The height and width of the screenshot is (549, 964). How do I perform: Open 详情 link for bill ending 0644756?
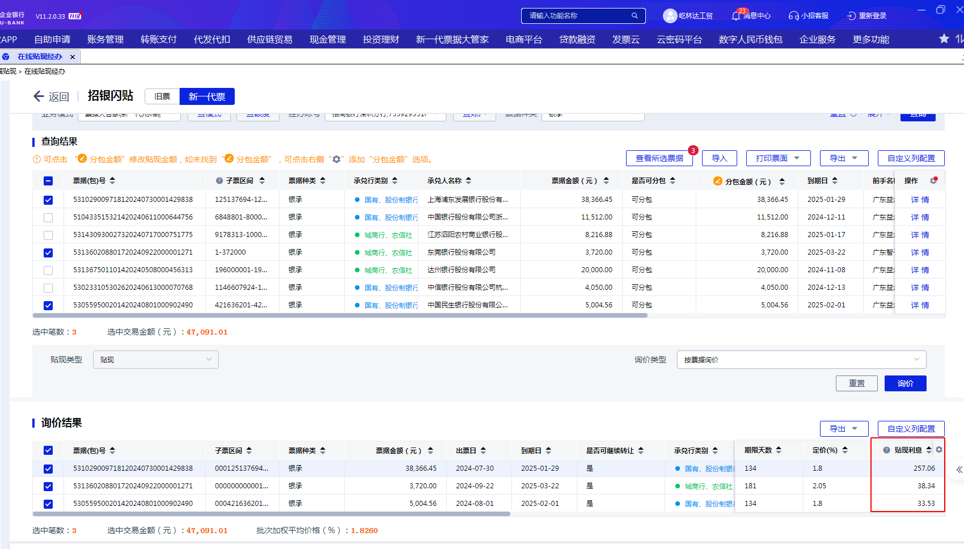point(920,217)
